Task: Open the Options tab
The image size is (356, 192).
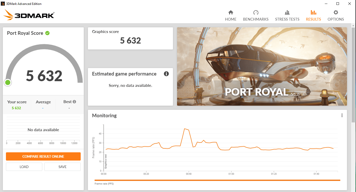Action: tap(336, 15)
